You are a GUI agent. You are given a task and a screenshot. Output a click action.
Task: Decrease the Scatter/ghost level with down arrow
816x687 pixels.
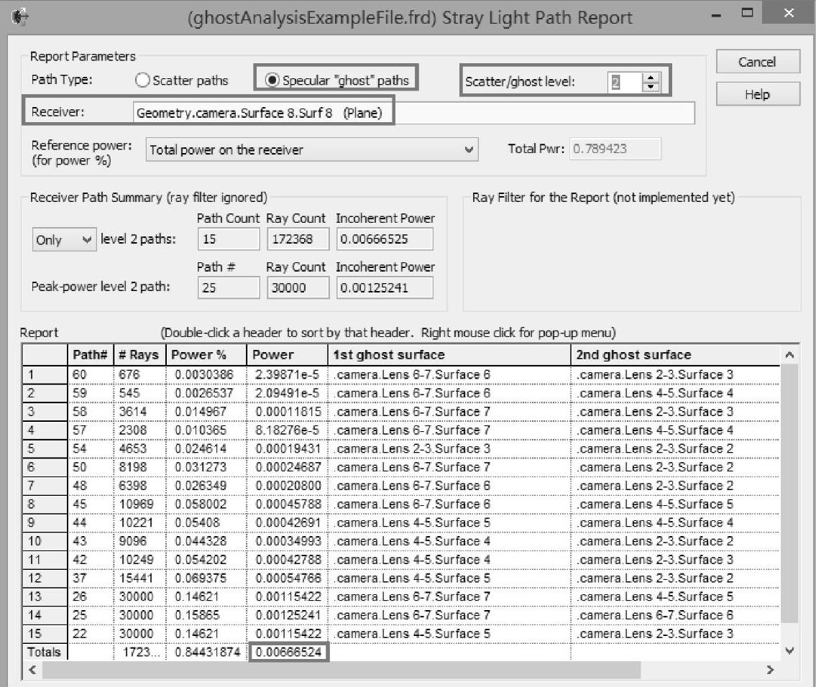(651, 87)
